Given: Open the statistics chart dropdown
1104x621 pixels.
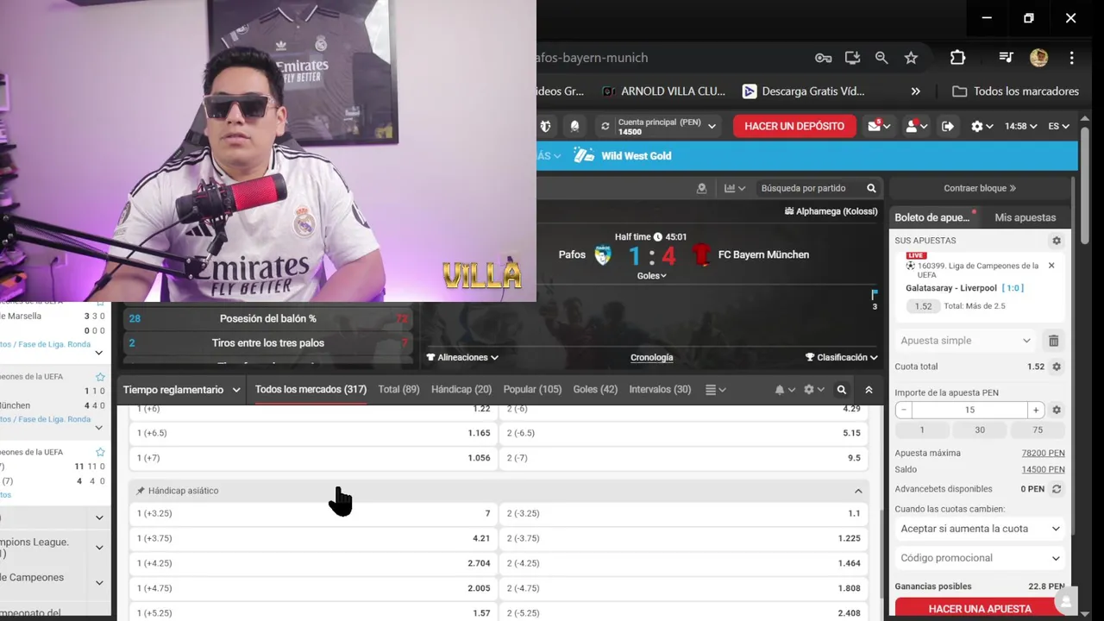Looking at the screenshot, I should 735,188.
